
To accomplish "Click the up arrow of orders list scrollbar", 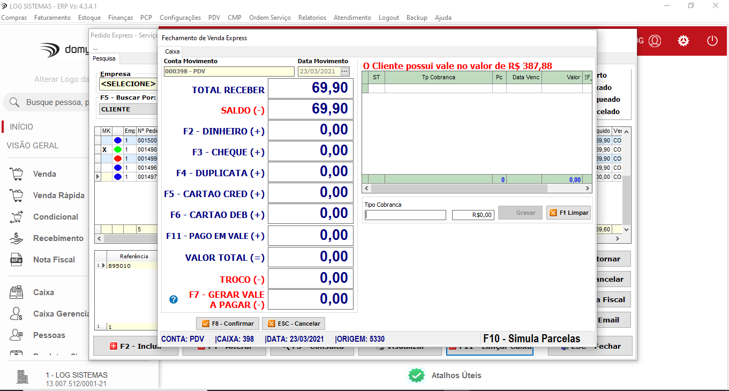I will (627, 131).
